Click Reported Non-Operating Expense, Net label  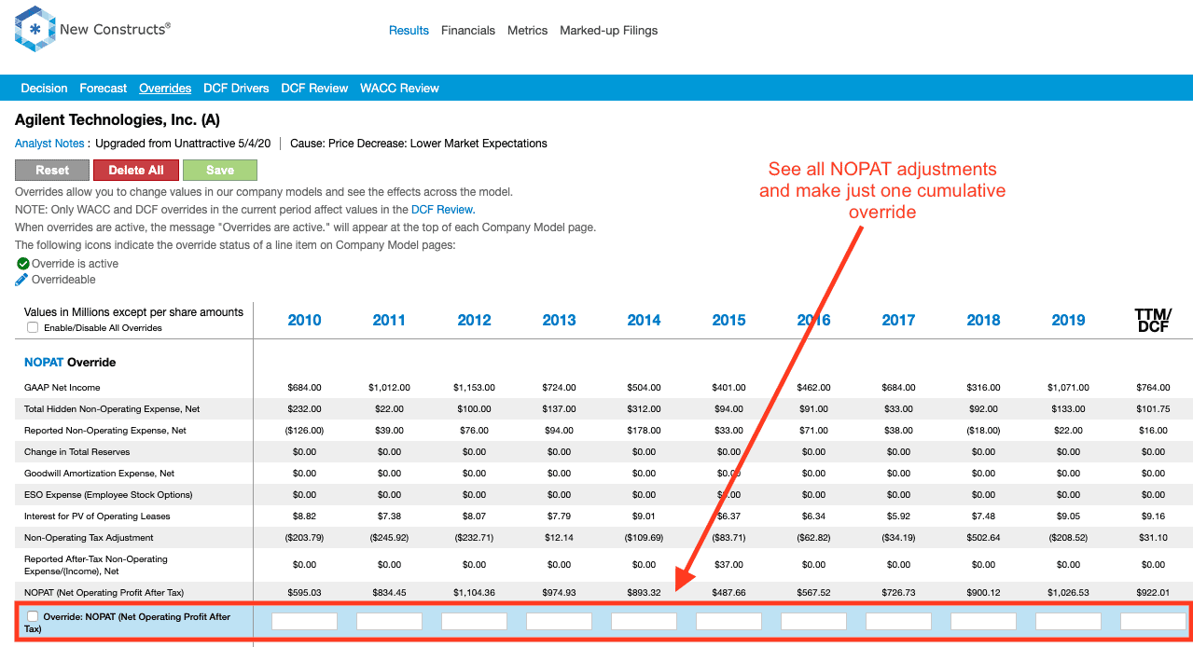105,431
